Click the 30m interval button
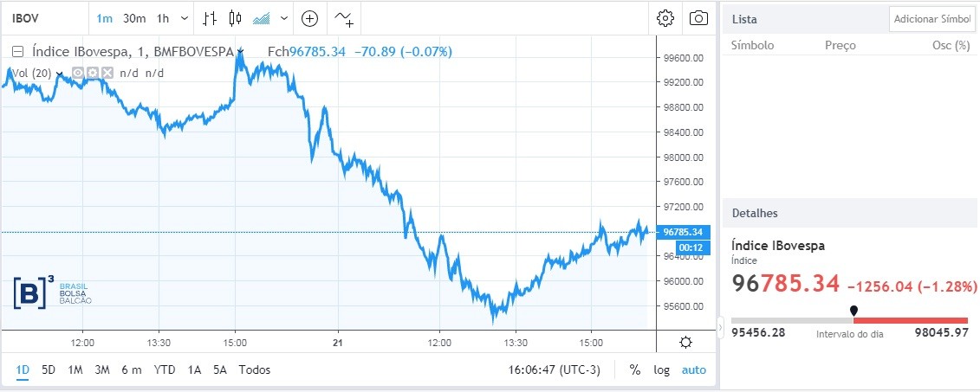The height and width of the screenshot is (392, 980). [x=134, y=18]
